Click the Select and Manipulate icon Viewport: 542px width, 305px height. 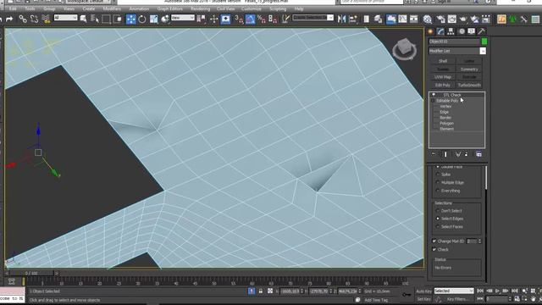click(214, 19)
